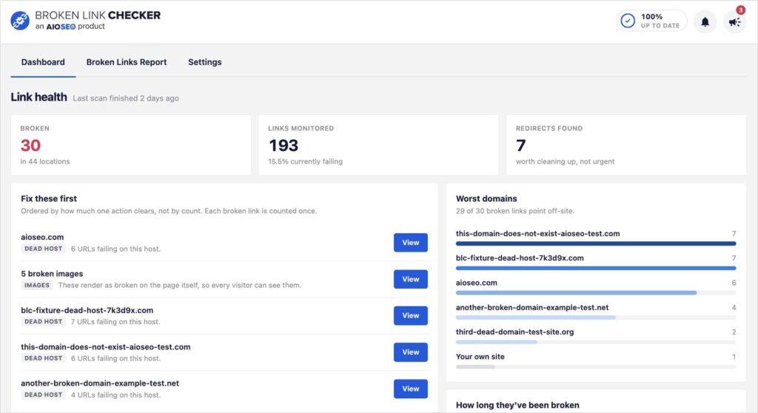
Task: Open the notifications bell
Action: (705, 21)
